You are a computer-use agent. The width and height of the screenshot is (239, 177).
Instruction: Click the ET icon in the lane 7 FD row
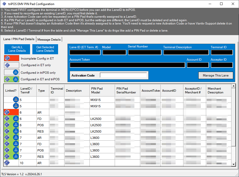coord(7,144)
